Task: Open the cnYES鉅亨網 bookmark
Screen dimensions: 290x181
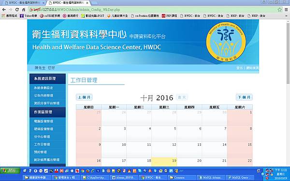Action: coord(50,16)
